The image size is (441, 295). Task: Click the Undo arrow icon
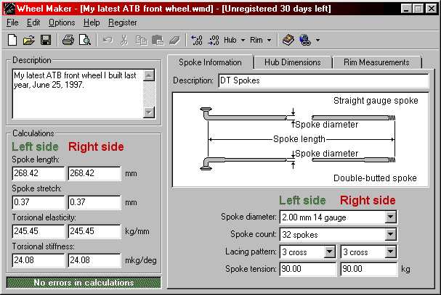(108, 40)
